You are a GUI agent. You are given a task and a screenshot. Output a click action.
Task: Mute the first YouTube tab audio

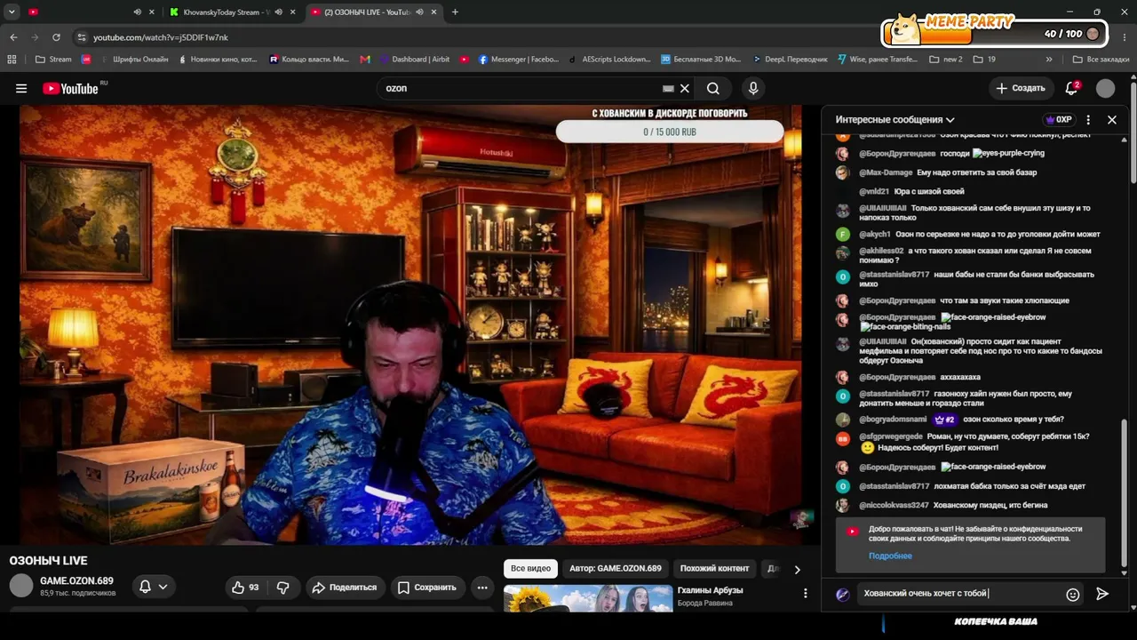point(138,12)
